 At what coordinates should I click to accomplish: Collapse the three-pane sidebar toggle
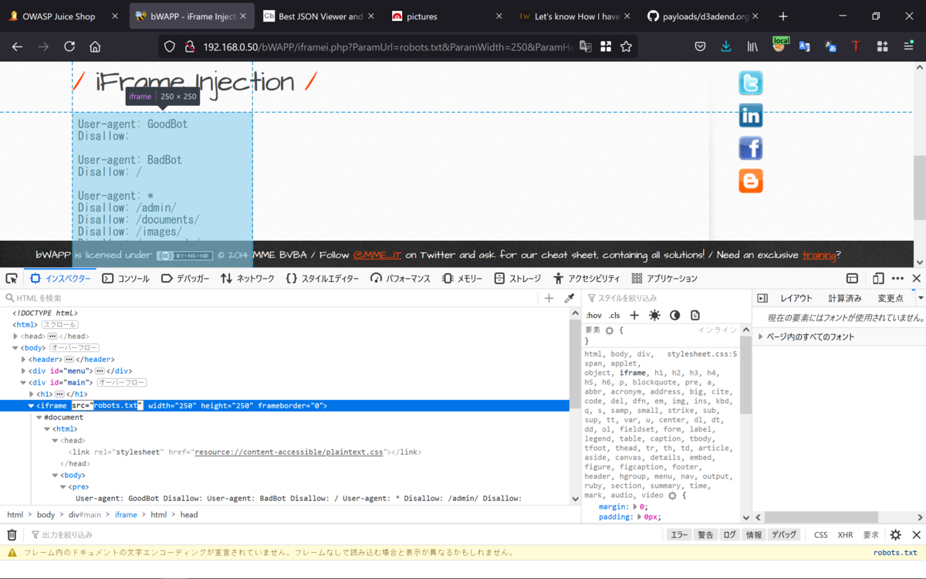[x=762, y=298]
